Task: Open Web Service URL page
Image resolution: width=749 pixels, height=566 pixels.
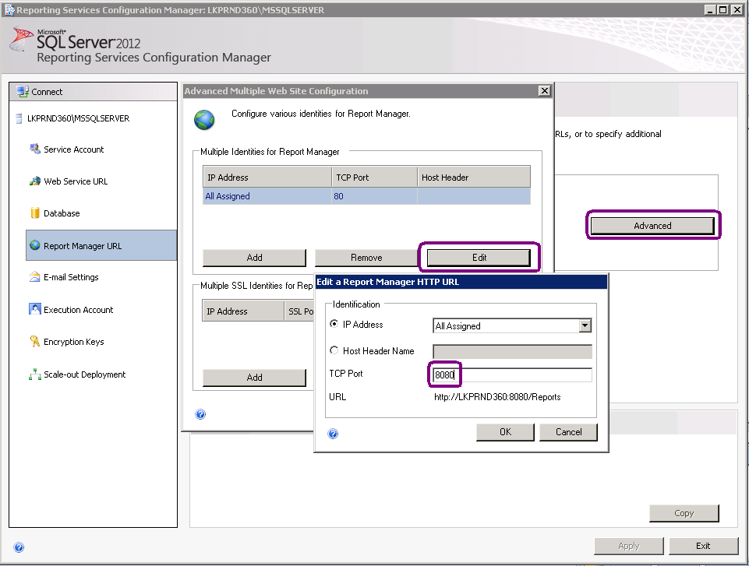Action: [x=76, y=181]
